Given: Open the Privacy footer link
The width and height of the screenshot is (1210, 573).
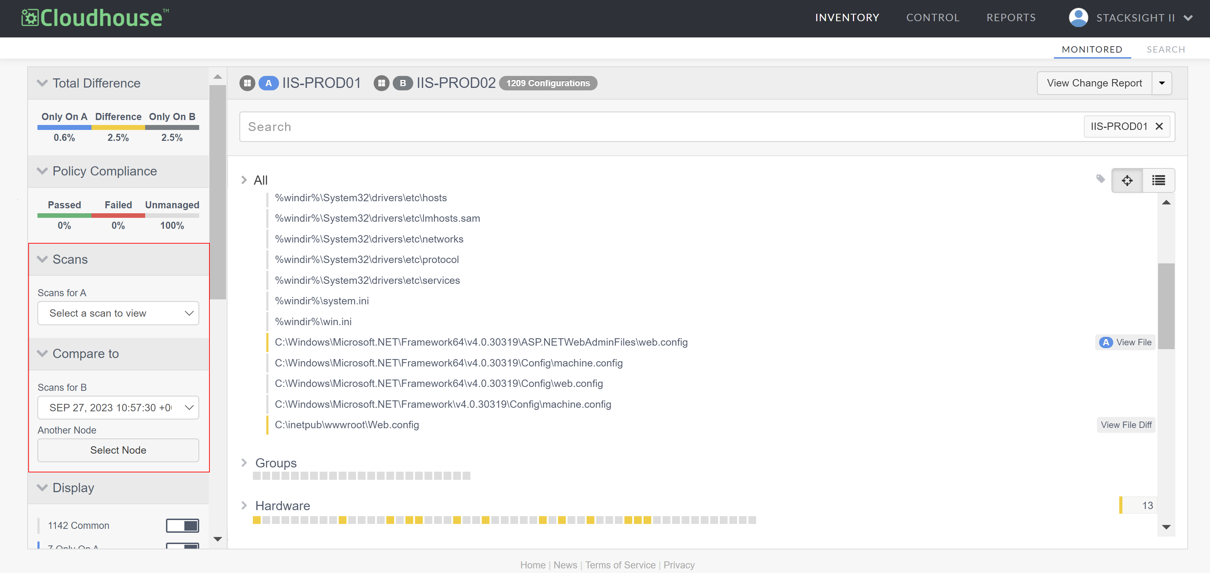Looking at the screenshot, I should coord(679,565).
